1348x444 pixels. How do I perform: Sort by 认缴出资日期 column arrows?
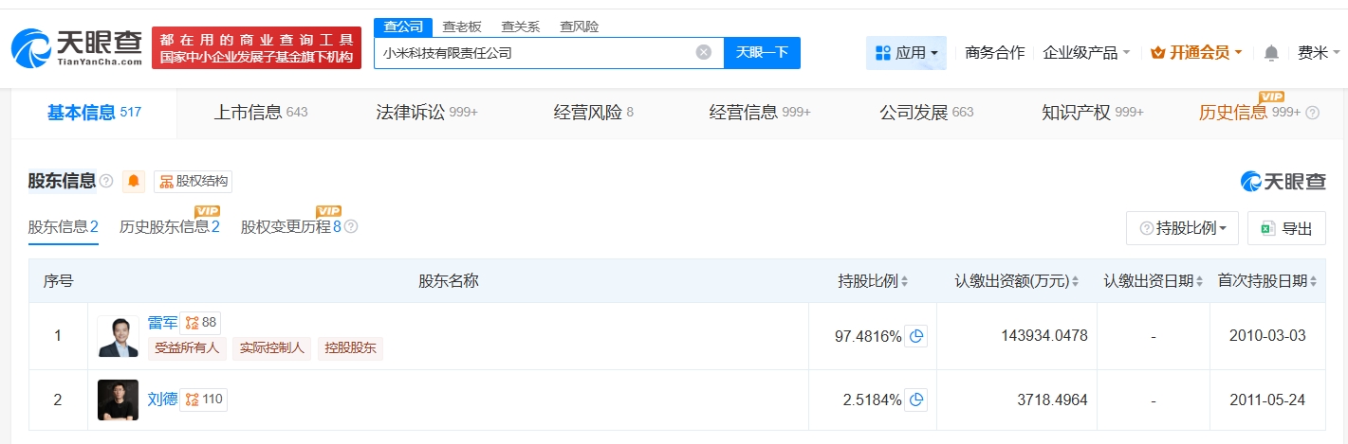point(1200,281)
